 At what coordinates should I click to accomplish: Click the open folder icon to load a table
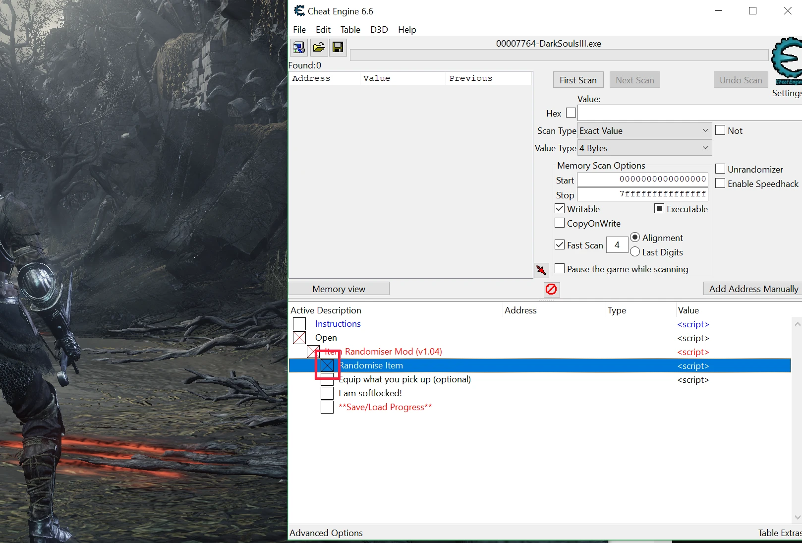point(319,47)
